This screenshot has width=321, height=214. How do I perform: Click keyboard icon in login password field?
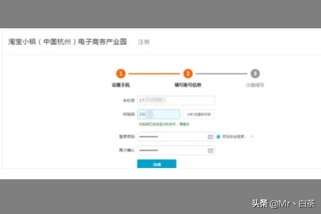[x=210, y=137]
